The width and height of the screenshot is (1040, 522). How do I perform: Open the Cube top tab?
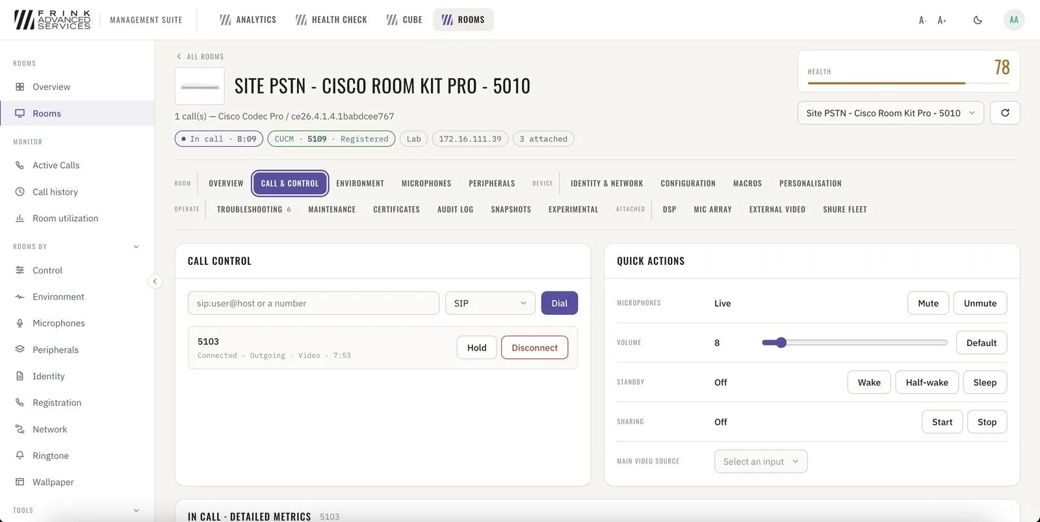[404, 20]
